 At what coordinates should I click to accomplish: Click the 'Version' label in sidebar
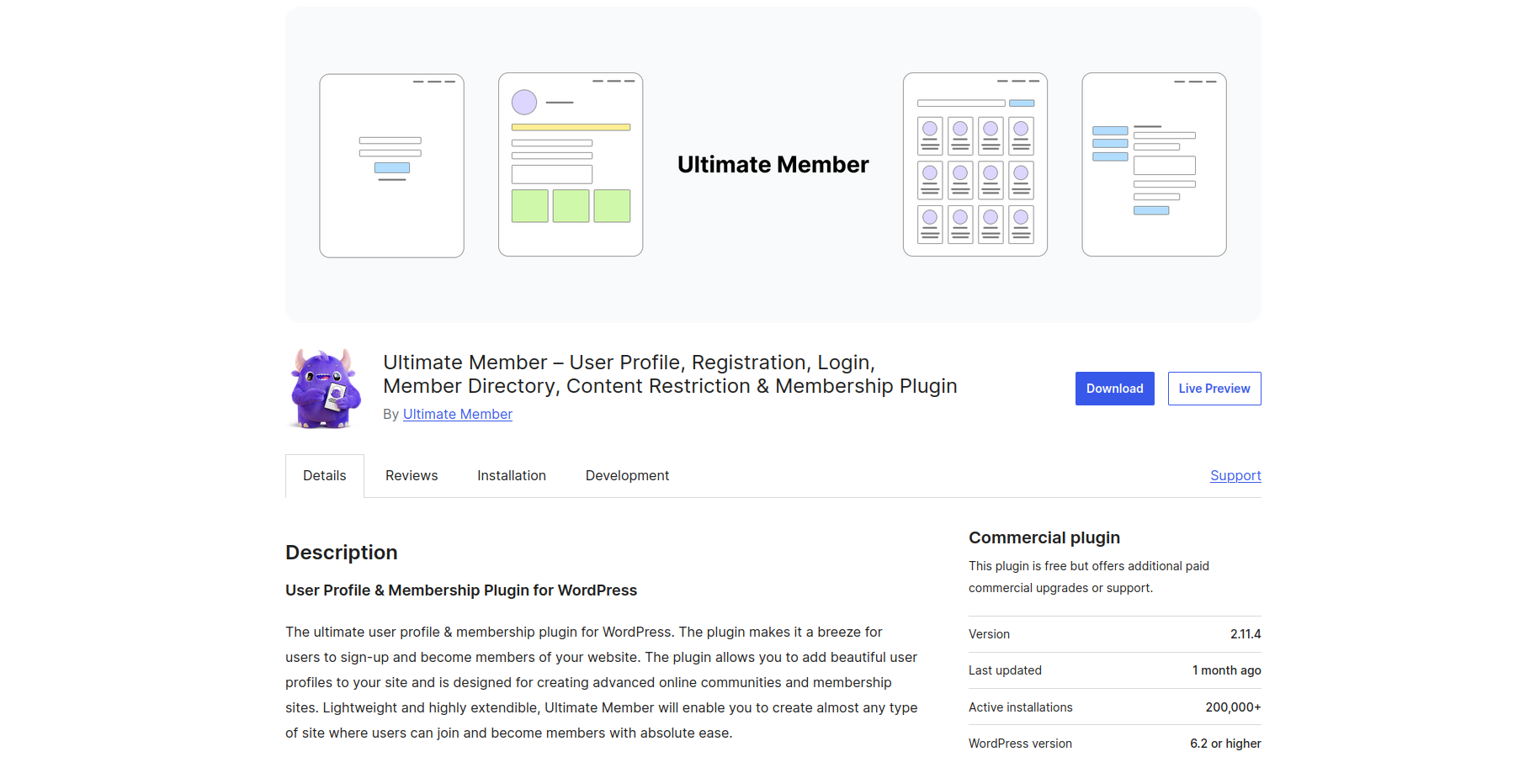[989, 634]
